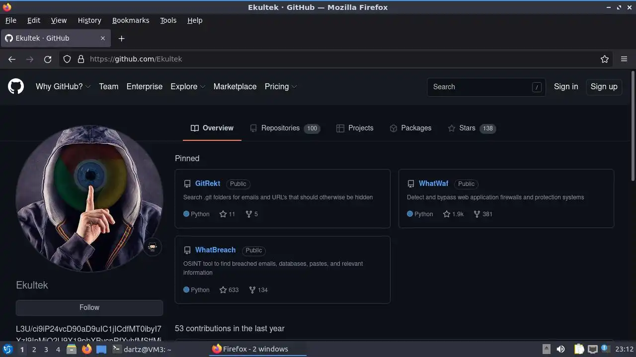Click the site security padlock icon
Screen dimensions: 636x357
coord(81,59)
